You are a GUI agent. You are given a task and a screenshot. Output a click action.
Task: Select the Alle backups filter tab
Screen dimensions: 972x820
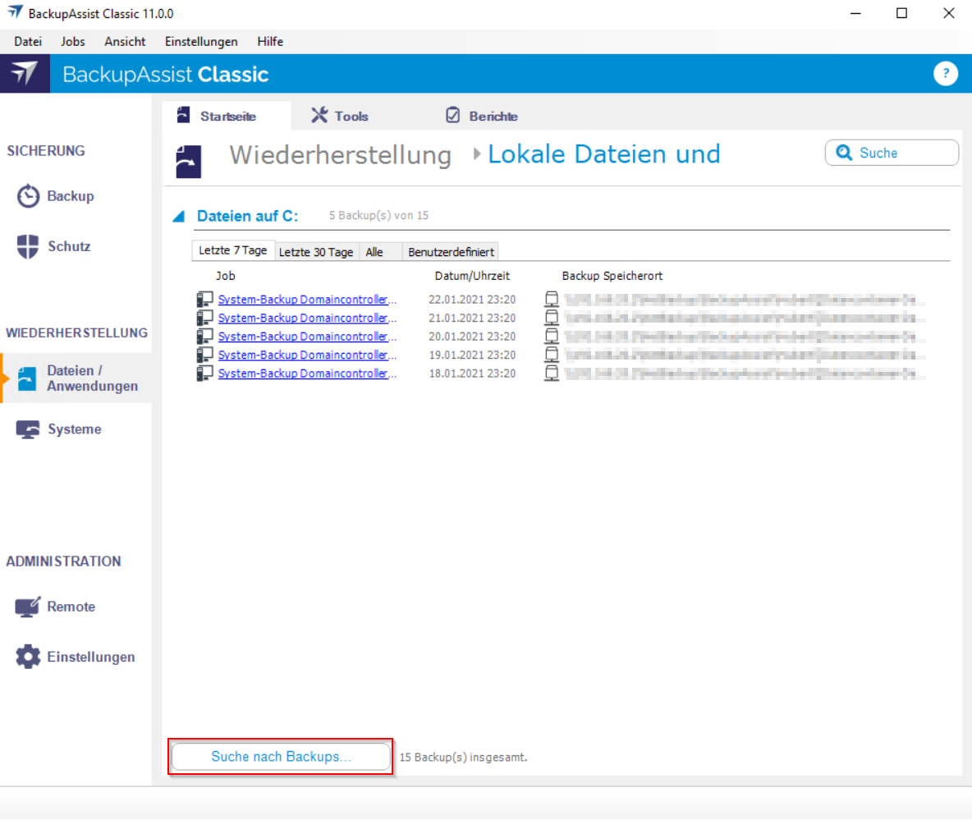[374, 252]
